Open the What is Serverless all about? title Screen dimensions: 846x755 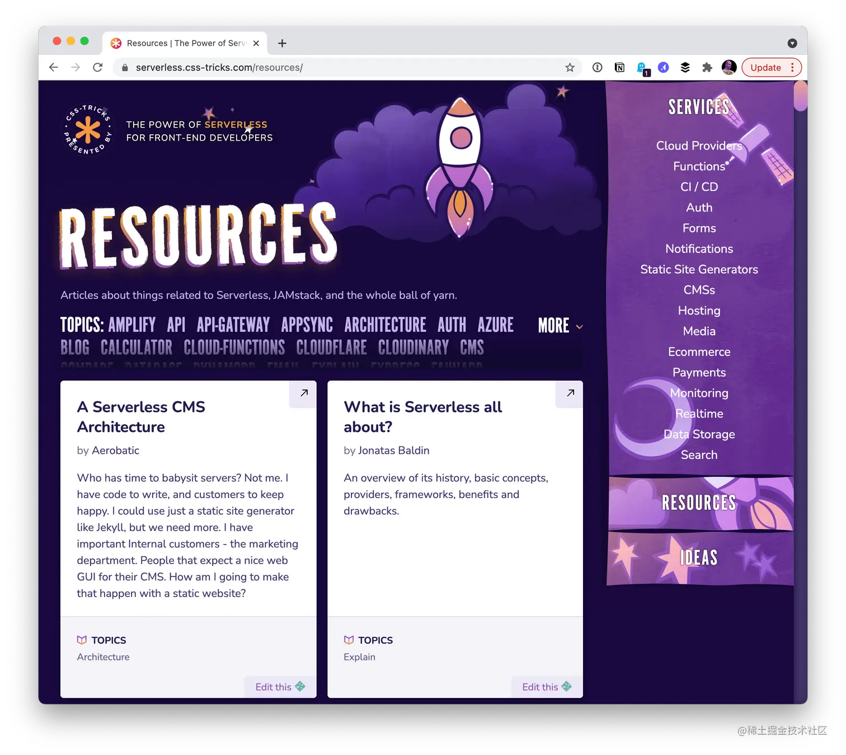point(423,417)
